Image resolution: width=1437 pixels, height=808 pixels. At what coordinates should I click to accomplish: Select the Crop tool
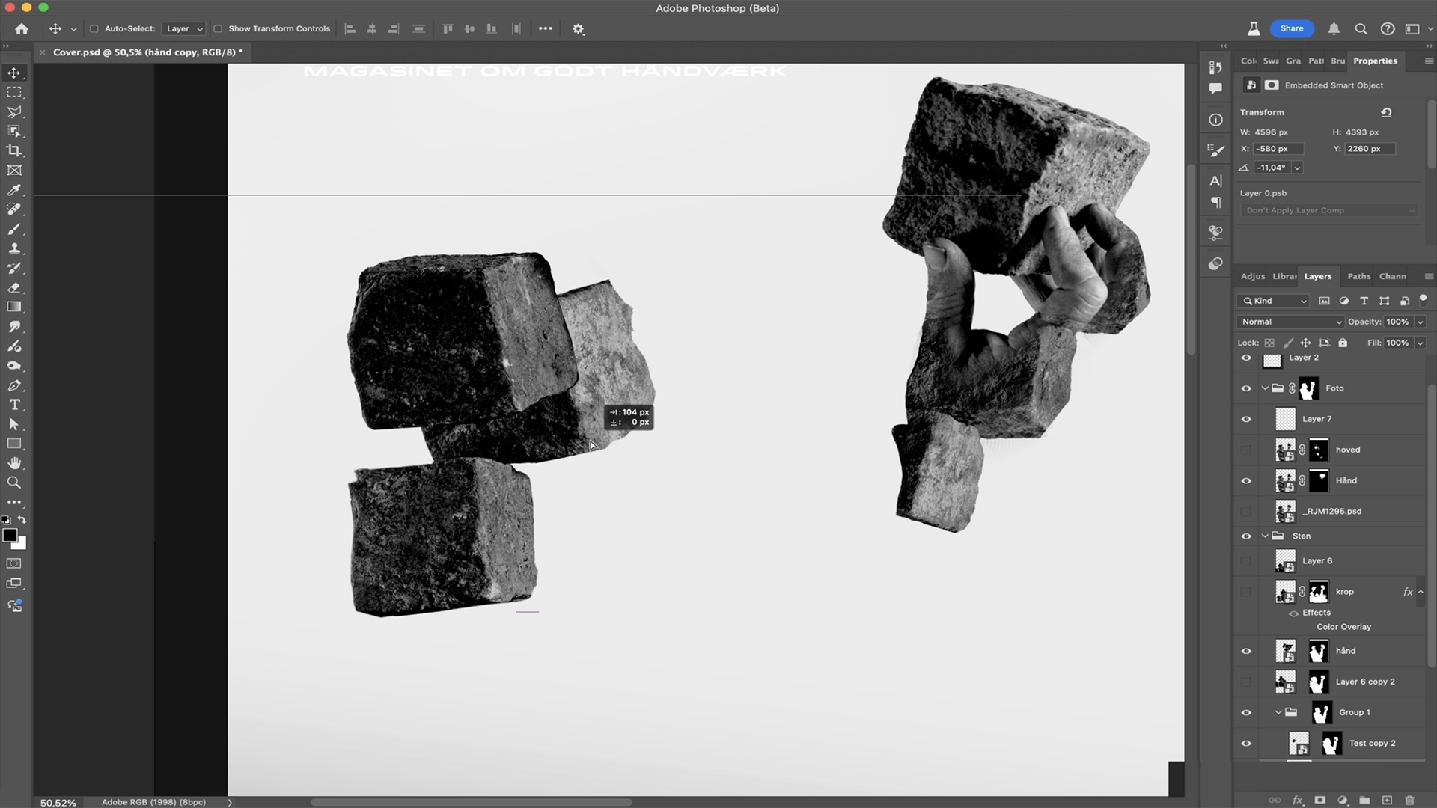tap(14, 150)
